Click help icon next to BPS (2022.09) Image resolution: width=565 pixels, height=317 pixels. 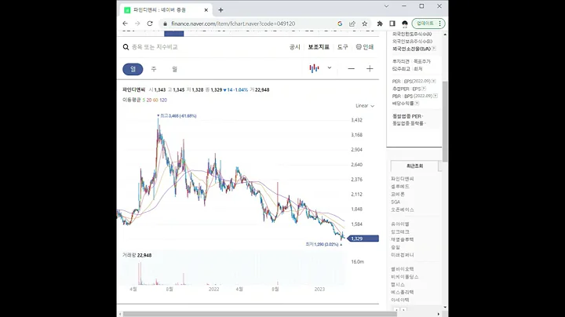point(436,96)
